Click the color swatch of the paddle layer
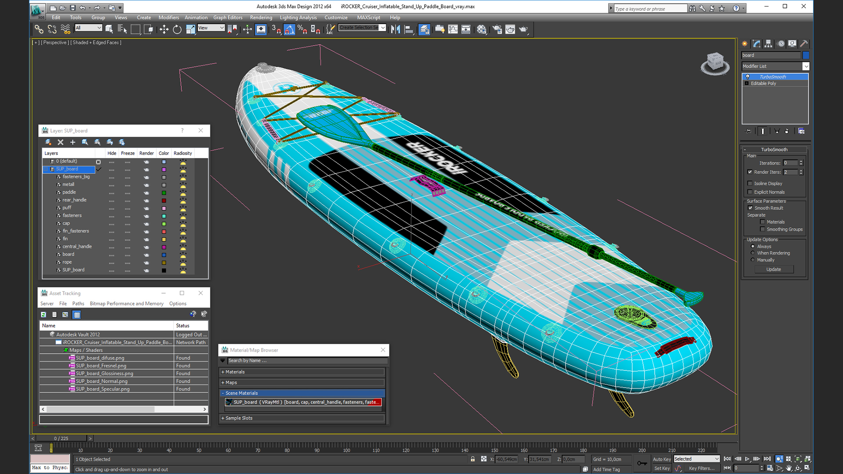The height and width of the screenshot is (474, 843). click(x=164, y=193)
